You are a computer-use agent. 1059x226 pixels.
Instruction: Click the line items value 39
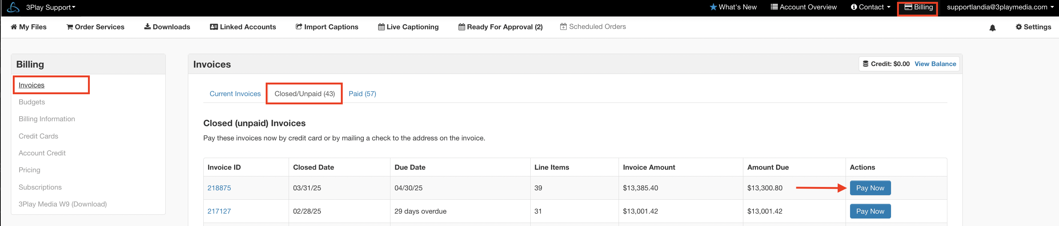pos(538,188)
